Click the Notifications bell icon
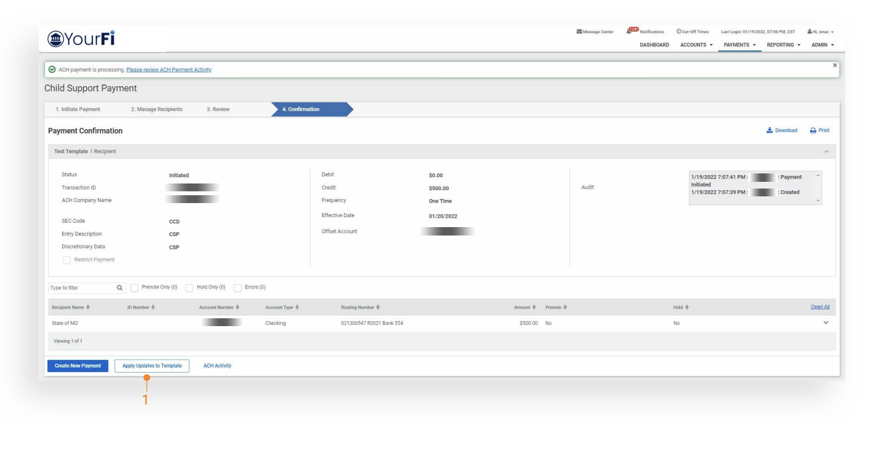Image resolution: width=881 pixels, height=452 pixels. point(630,31)
